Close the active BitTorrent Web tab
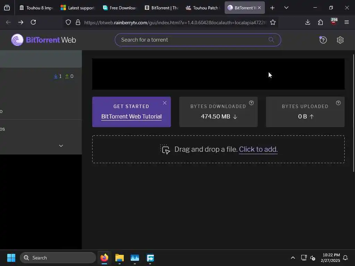Viewport: 355px width, 266px height. pos(259,8)
